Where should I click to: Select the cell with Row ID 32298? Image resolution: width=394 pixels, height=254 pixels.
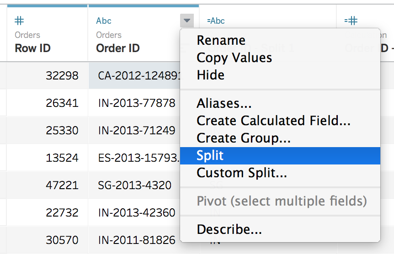62,75
